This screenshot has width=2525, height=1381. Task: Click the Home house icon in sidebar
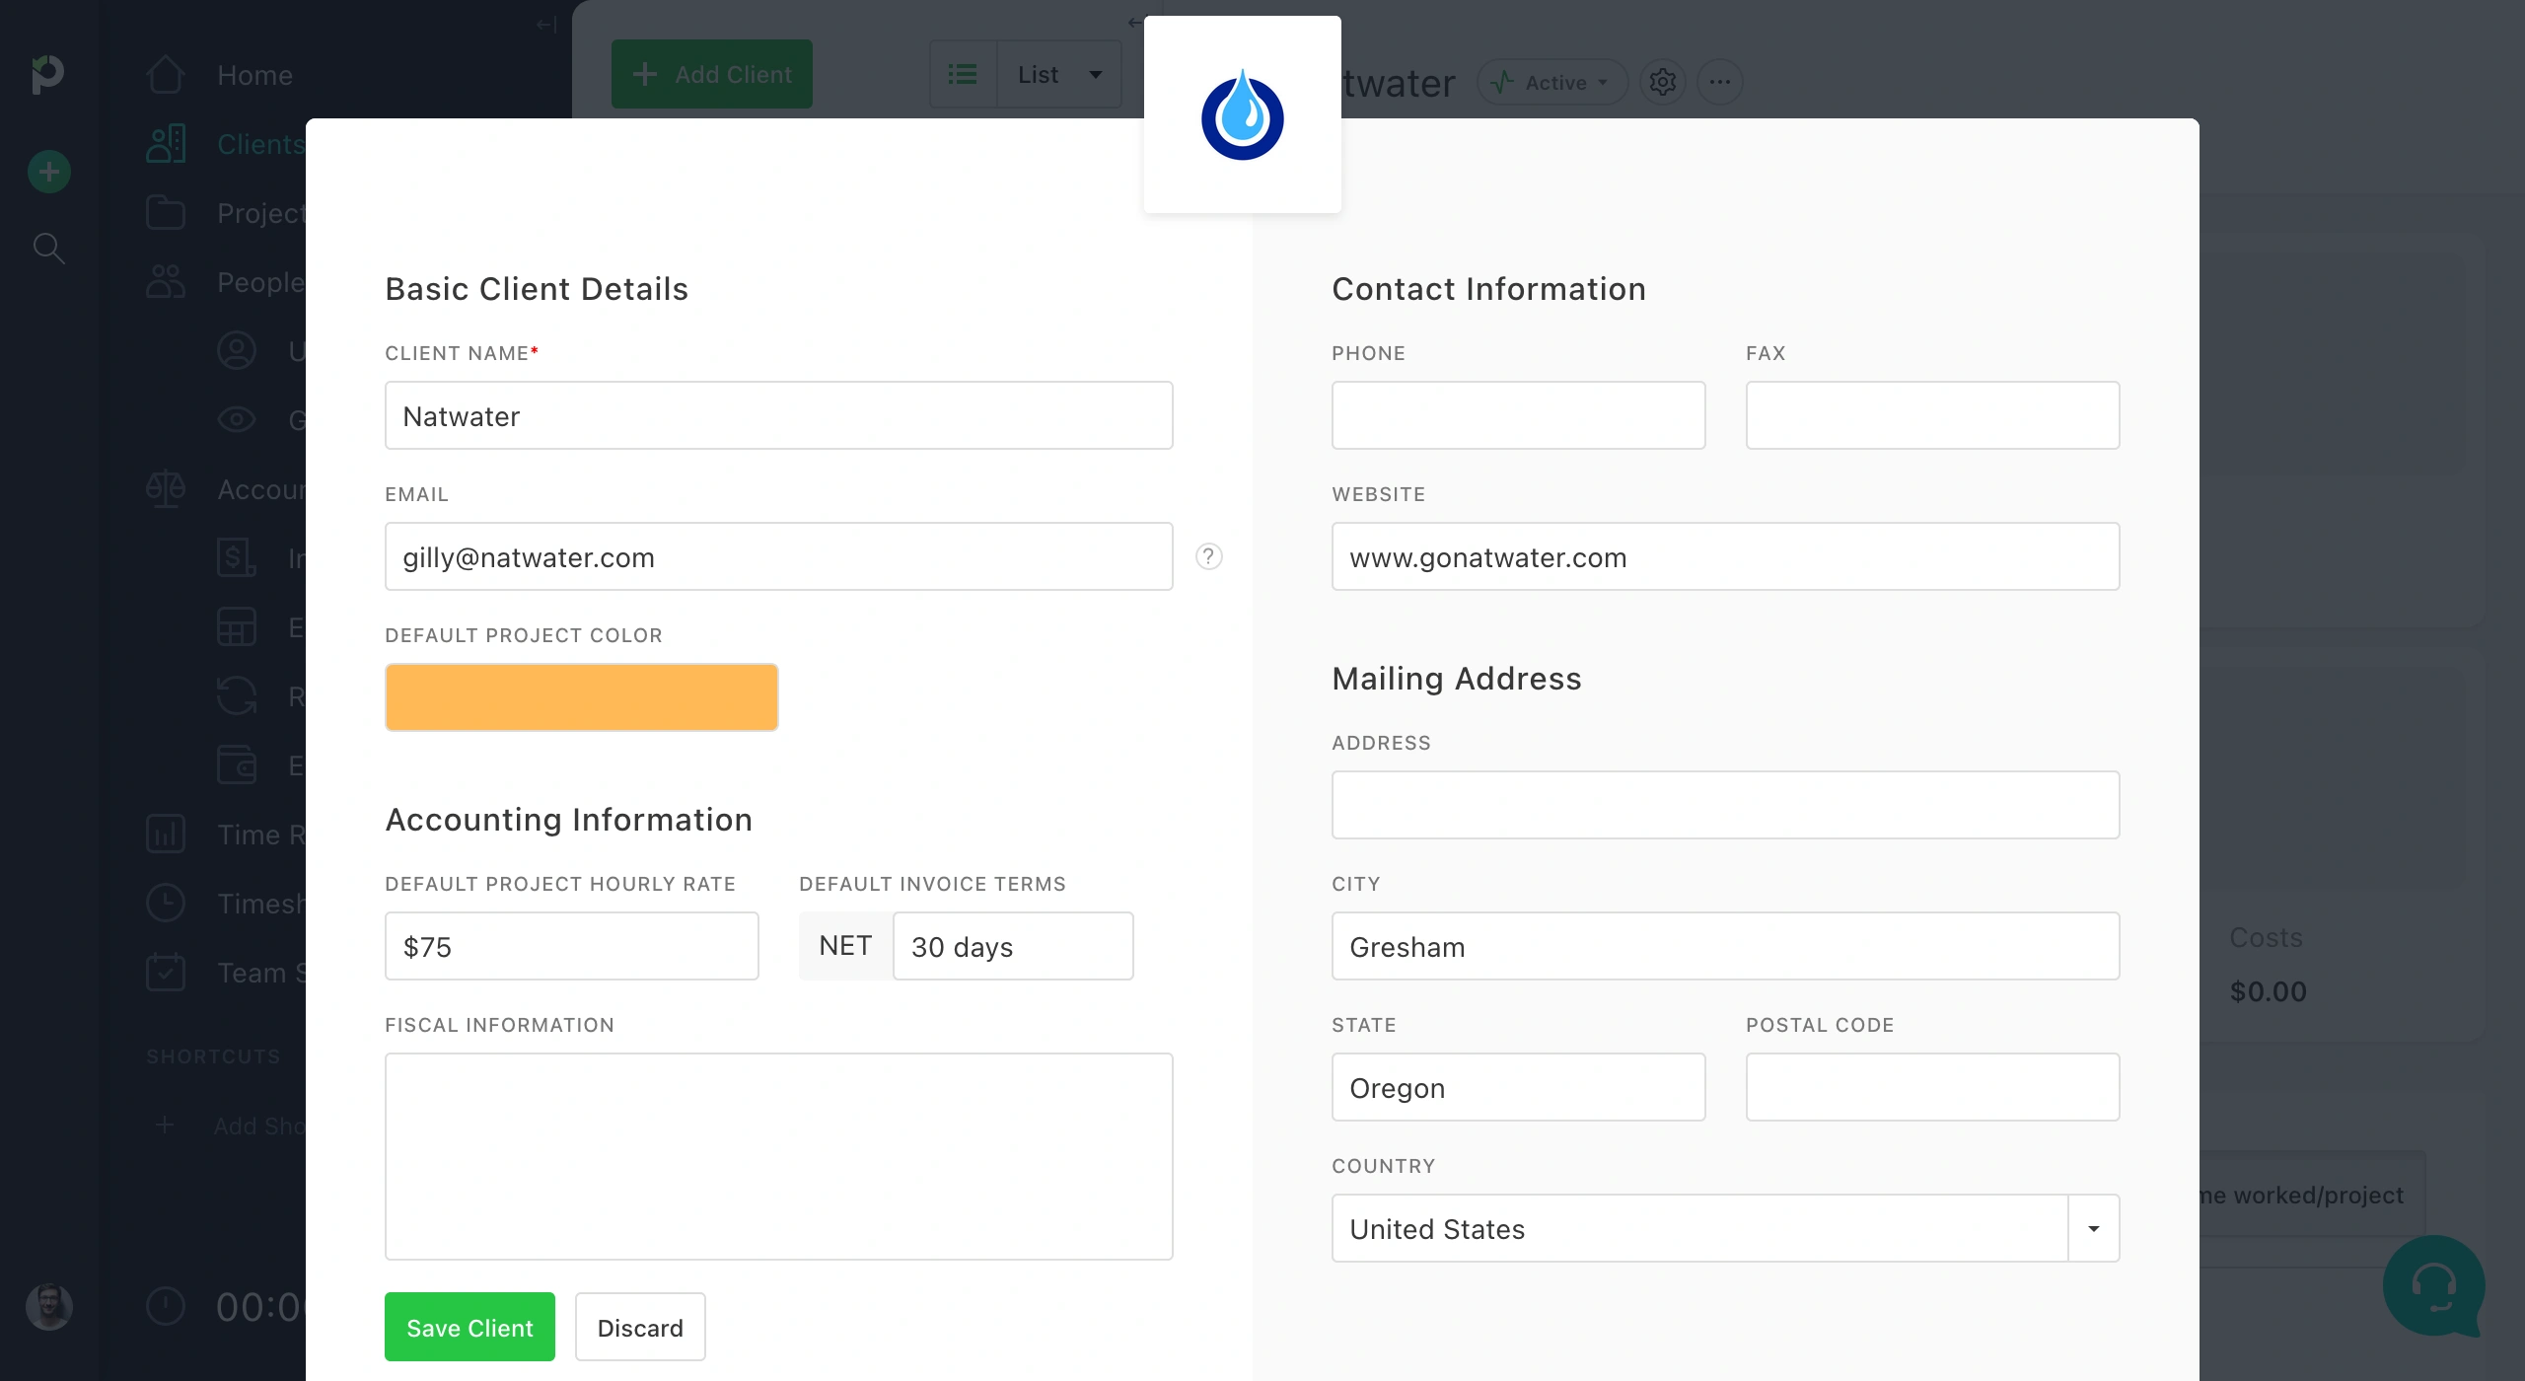pos(165,75)
